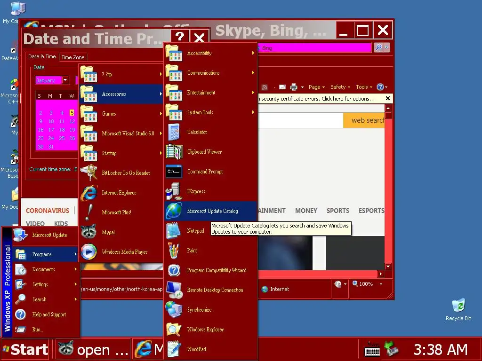Viewport: 482px width, 361px height.
Task: Launch Clipboard Viewer icon
Action: (174, 152)
